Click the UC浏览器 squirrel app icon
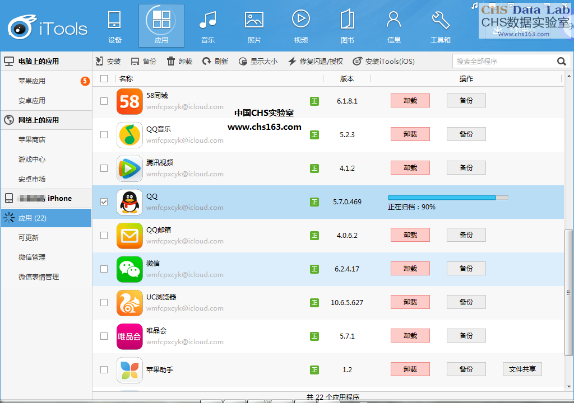 pyautogui.click(x=129, y=303)
